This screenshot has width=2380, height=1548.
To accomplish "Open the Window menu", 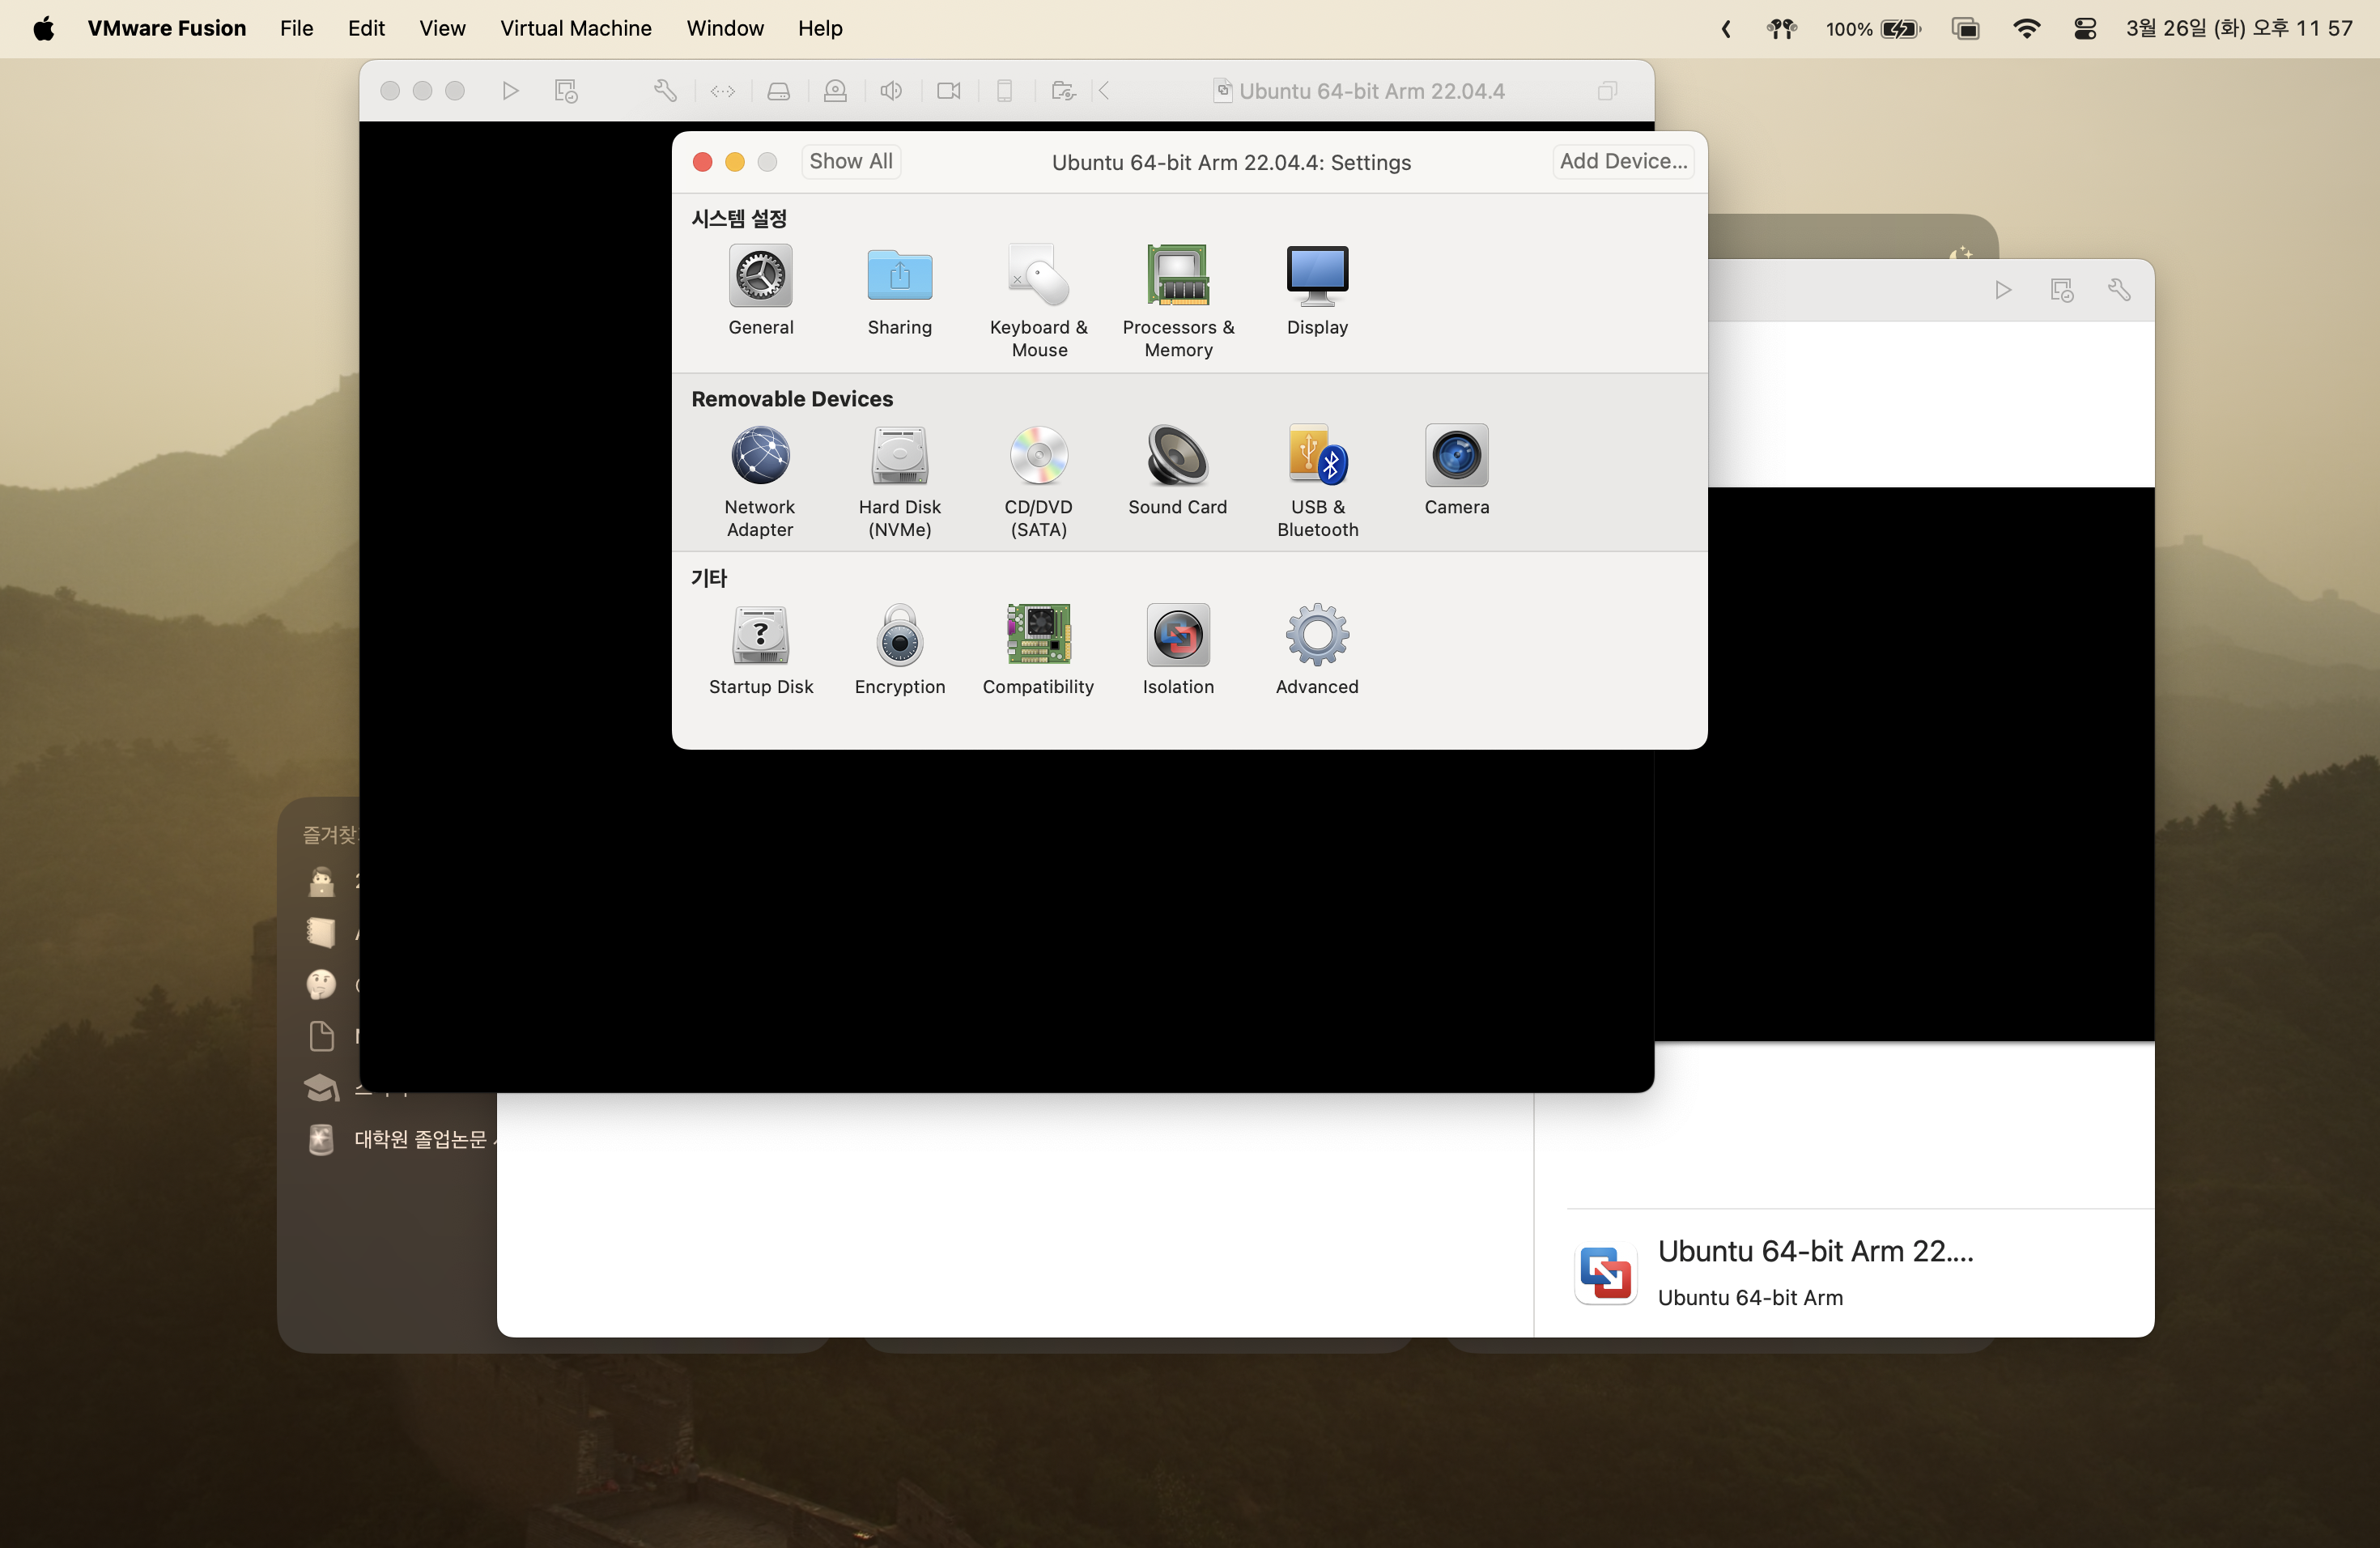I will (724, 28).
